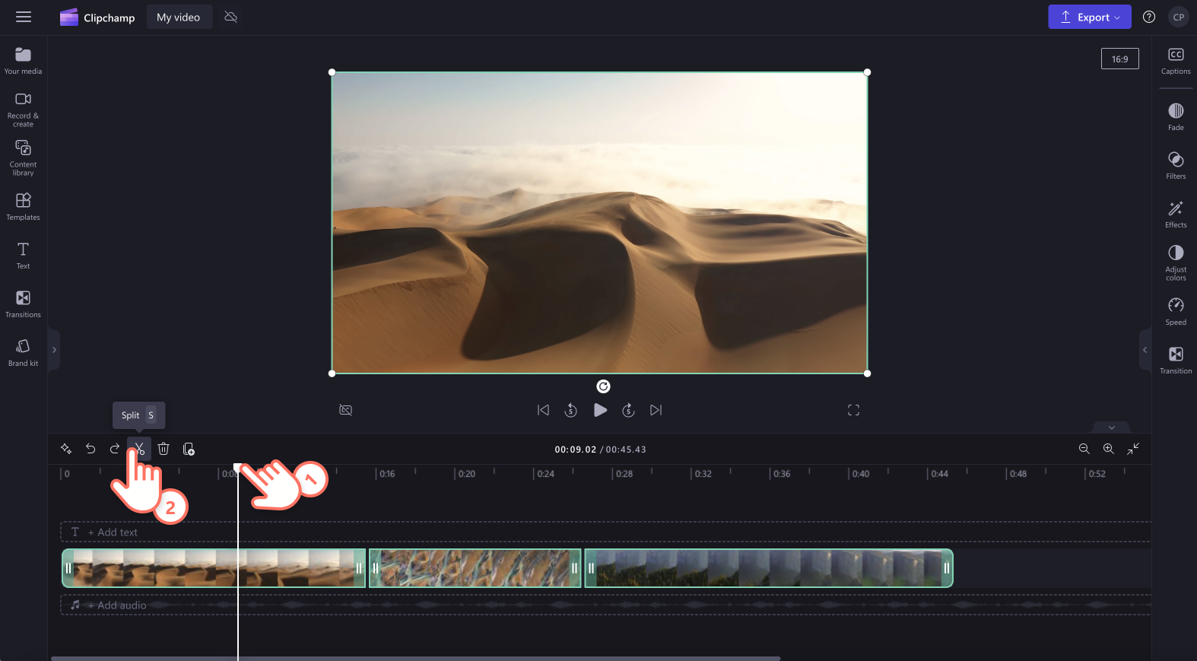
Task: Edit the My video title field
Action: pyautogui.click(x=179, y=17)
